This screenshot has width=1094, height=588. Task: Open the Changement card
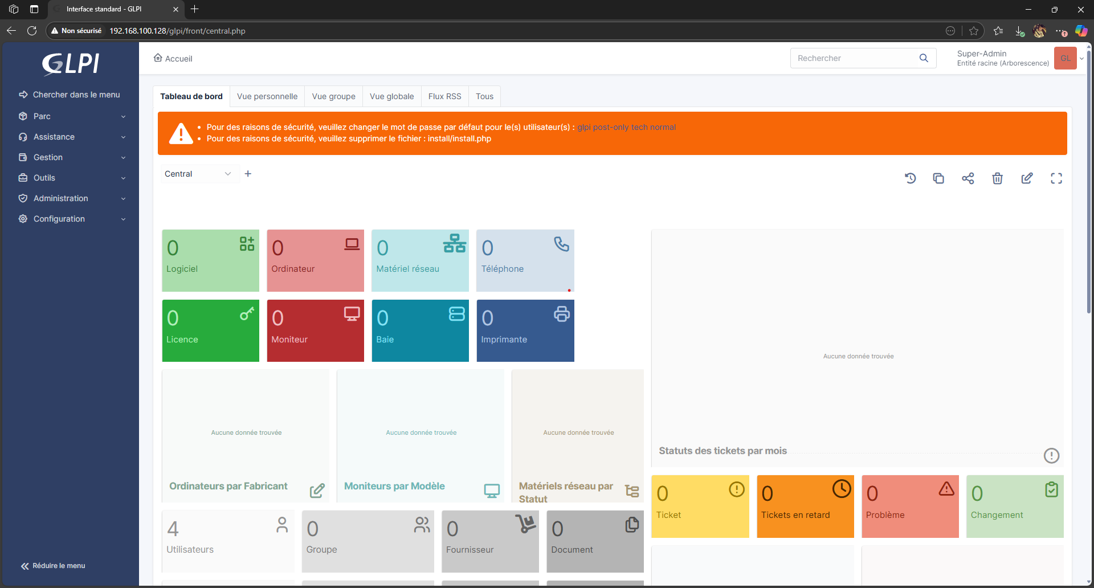click(1015, 507)
